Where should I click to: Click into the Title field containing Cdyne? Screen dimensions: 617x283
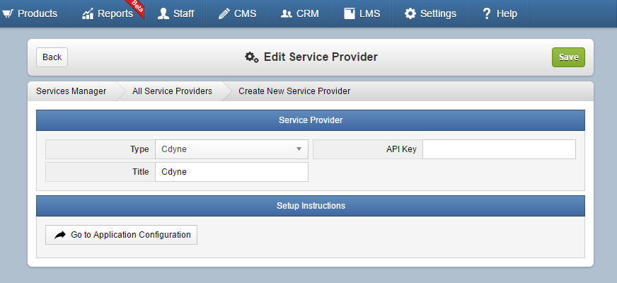click(x=231, y=172)
